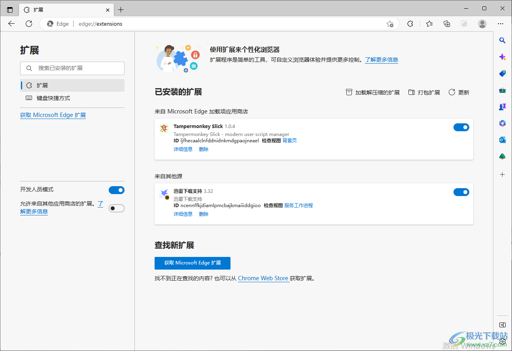The image size is (512, 351).
Task: Click 迅雷下载支持 extension bird icon
Action: [x=164, y=193]
